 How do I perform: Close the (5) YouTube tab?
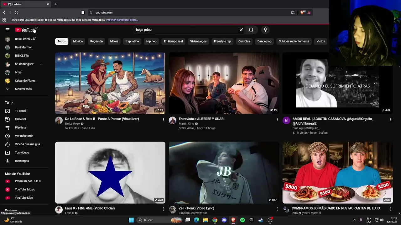coord(48,4)
